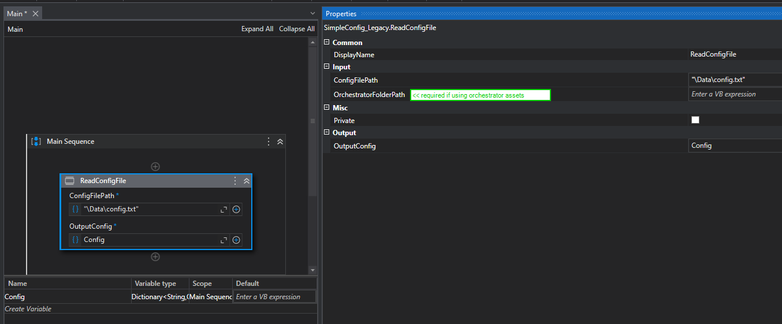Click the Scope column header
Image resolution: width=782 pixels, height=324 pixels.
[211, 284]
